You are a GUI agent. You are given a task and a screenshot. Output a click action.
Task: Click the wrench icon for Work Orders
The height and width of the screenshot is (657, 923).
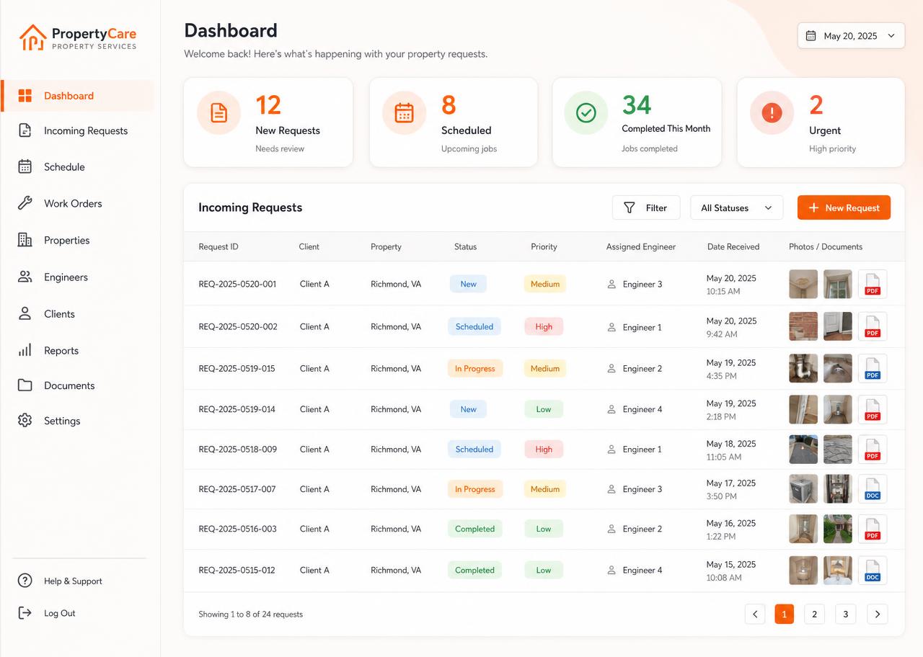pos(25,203)
